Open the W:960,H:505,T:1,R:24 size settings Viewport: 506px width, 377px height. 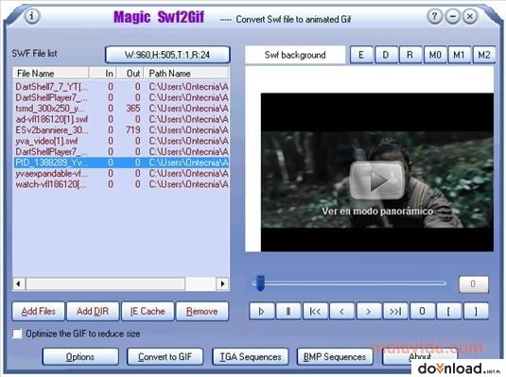click(x=167, y=55)
